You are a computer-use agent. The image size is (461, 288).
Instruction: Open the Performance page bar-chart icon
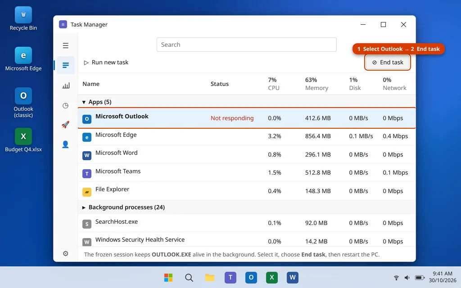click(66, 85)
